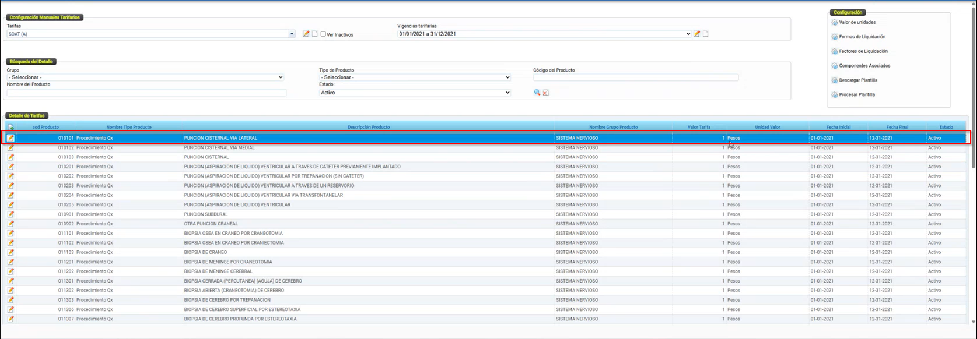Screen dimensions: 977x339
Task: Click new page icon next to Vigencias tarifarias
Action: [x=705, y=34]
